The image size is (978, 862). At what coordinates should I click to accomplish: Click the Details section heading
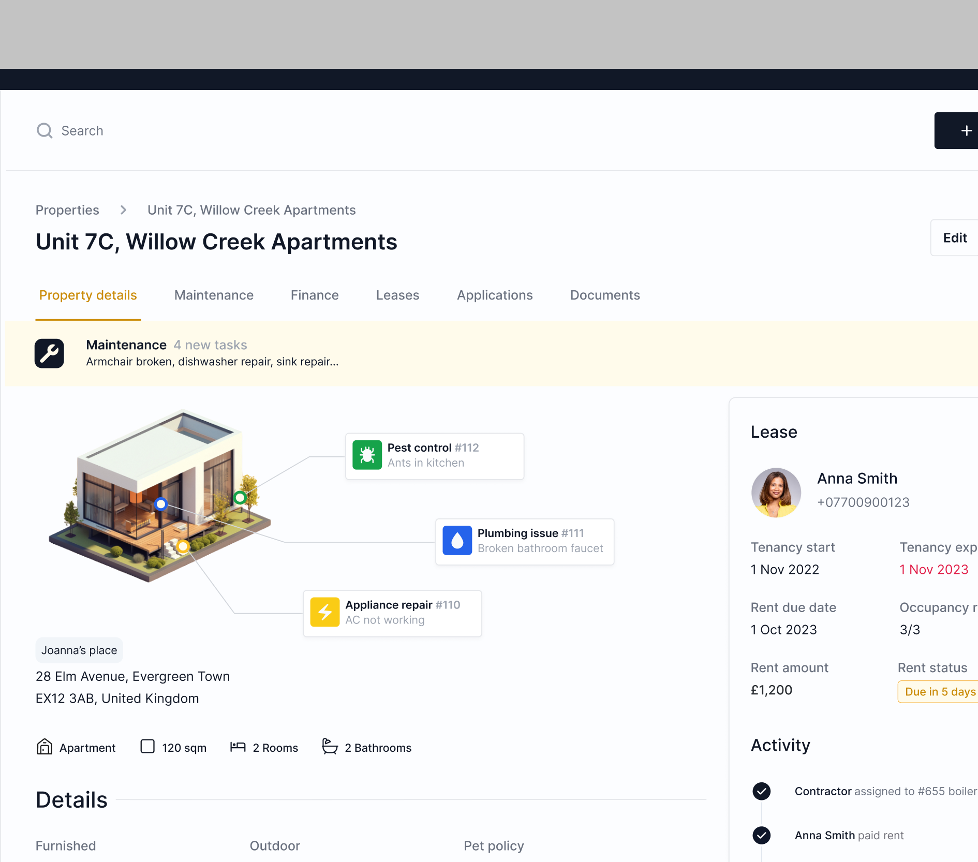point(71,799)
